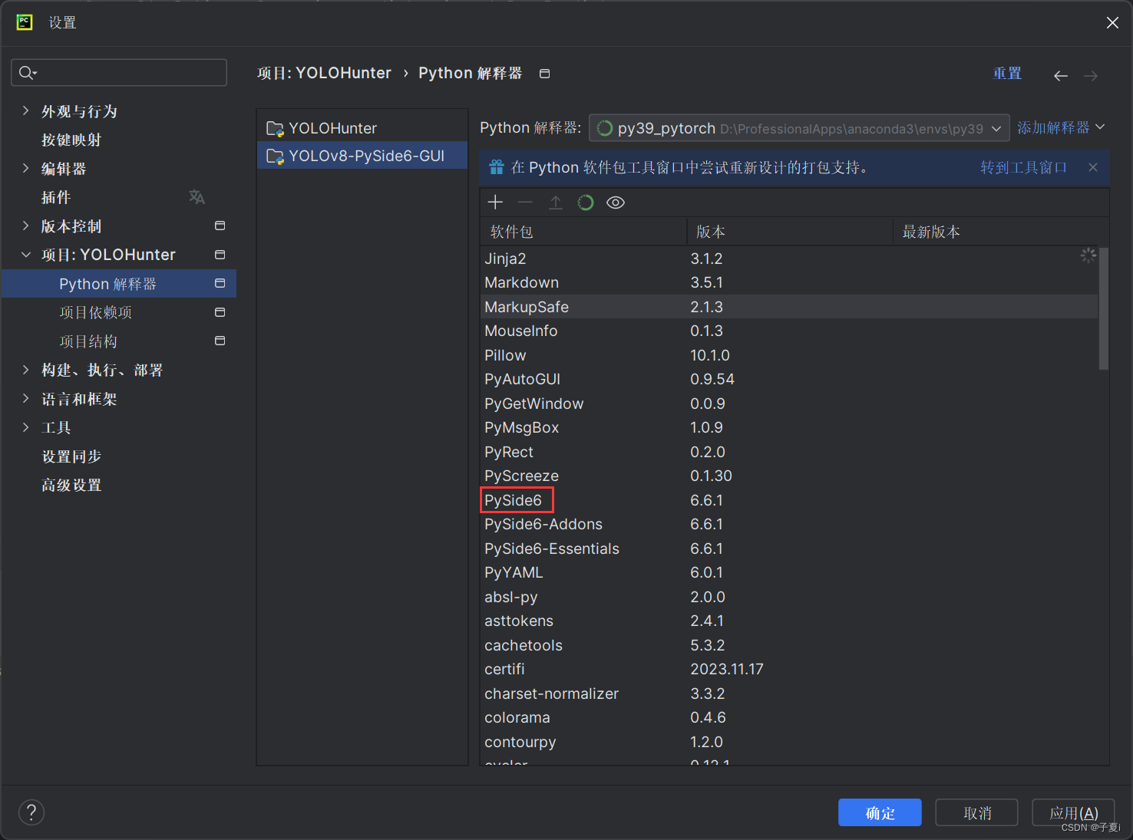Viewport: 1133px width, 840px height.
Task: Expand the 编辑器 settings section
Action: (x=26, y=168)
